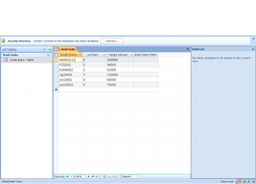Collapse the kode buku group in the navigation pane
The height and width of the screenshot is (184, 256).
pos(48,55)
